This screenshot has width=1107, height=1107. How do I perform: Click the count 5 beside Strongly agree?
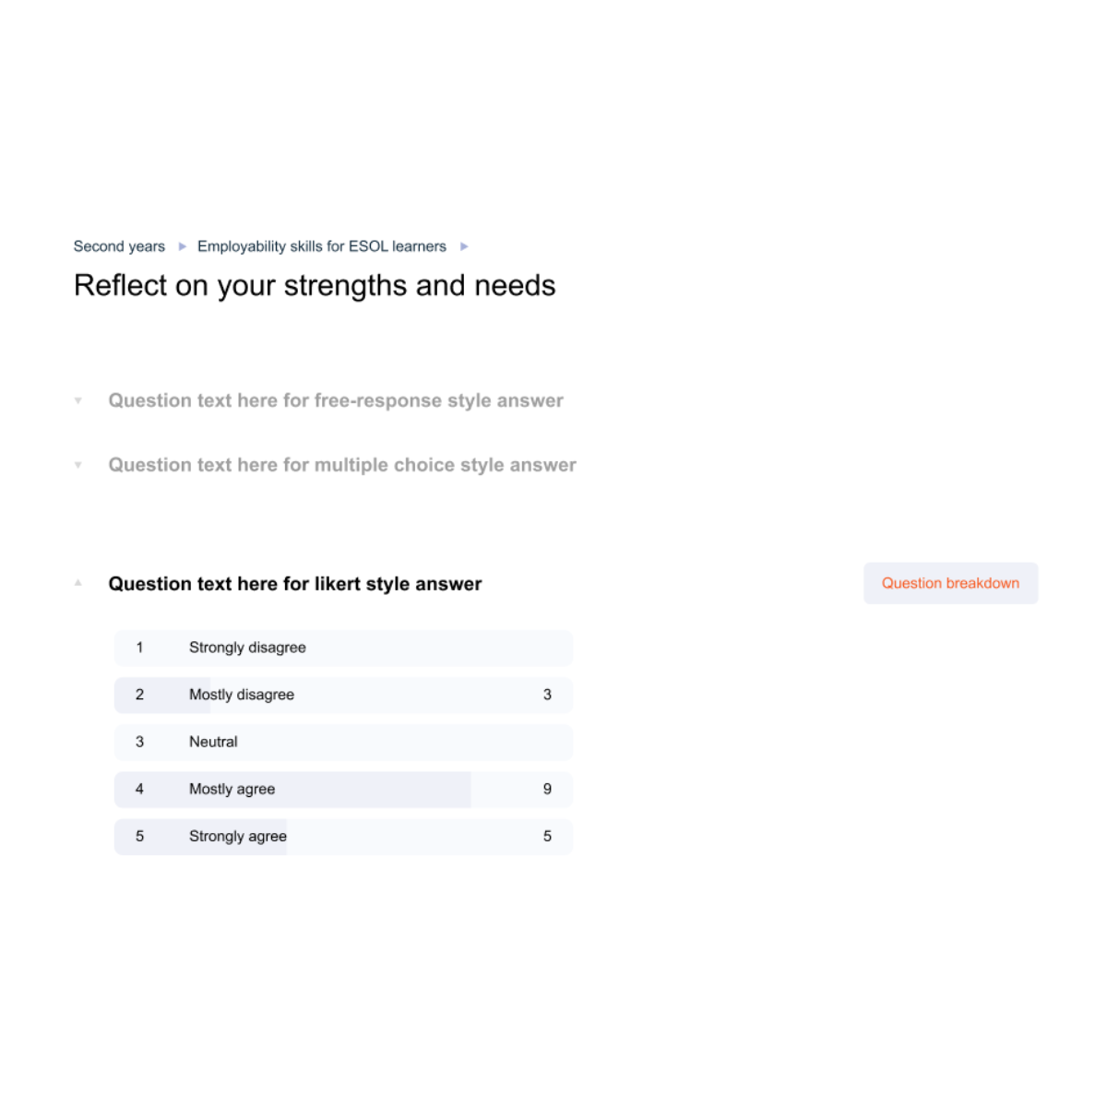click(547, 837)
